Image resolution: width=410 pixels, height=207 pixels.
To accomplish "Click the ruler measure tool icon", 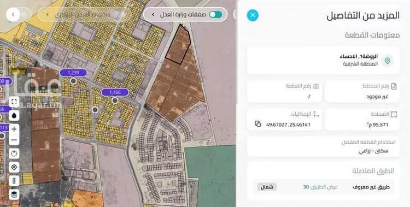I will tap(14, 181).
